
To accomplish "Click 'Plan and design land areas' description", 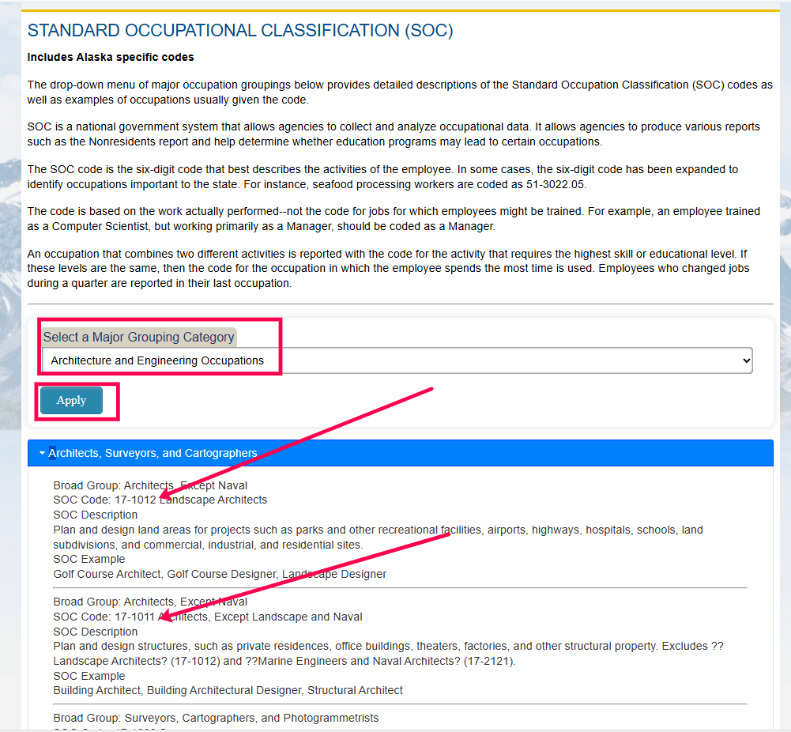I will (378, 538).
